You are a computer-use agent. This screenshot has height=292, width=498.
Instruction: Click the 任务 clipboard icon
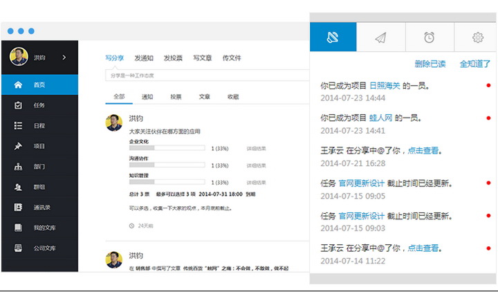point(18,105)
